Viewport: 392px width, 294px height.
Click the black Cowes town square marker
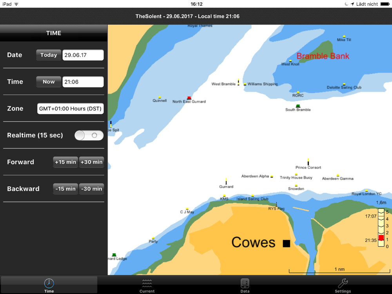click(287, 243)
